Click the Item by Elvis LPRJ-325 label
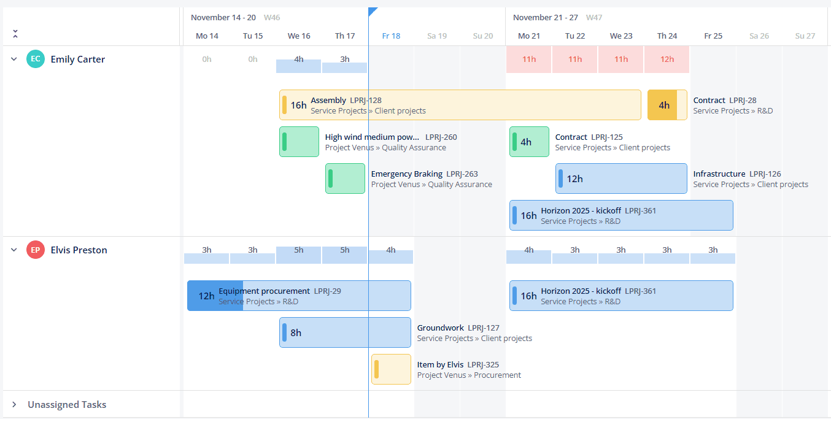The image size is (831, 422). tap(458, 365)
